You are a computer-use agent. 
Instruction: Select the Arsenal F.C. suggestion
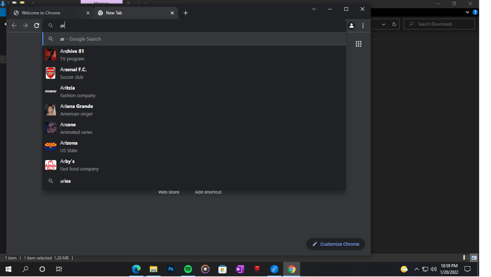(x=194, y=73)
